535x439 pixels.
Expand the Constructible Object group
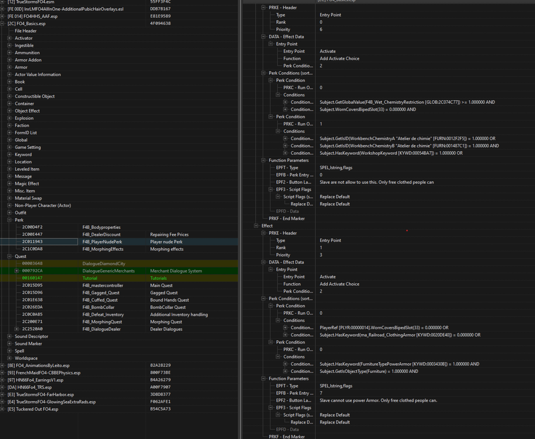[9, 96]
